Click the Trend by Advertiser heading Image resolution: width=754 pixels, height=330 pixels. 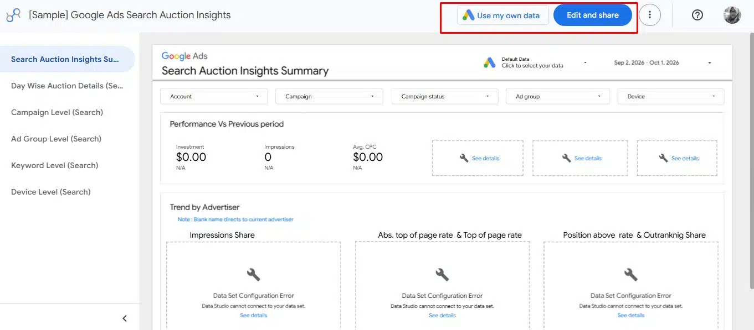[x=204, y=207]
